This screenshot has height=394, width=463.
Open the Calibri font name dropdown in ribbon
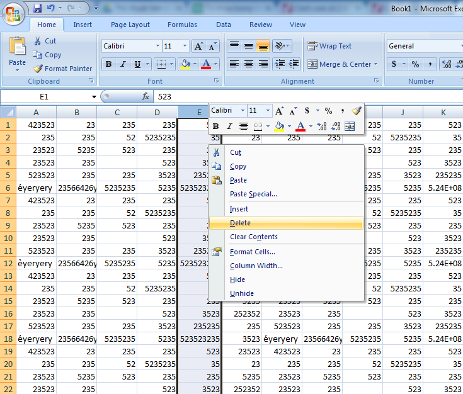(157, 46)
